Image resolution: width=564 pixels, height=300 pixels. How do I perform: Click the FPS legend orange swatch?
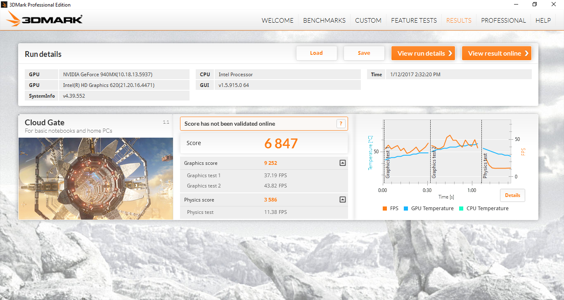[x=385, y=209]
